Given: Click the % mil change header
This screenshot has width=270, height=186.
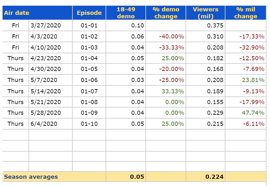Looking at the screenshot, I should (x=246, y=13).
